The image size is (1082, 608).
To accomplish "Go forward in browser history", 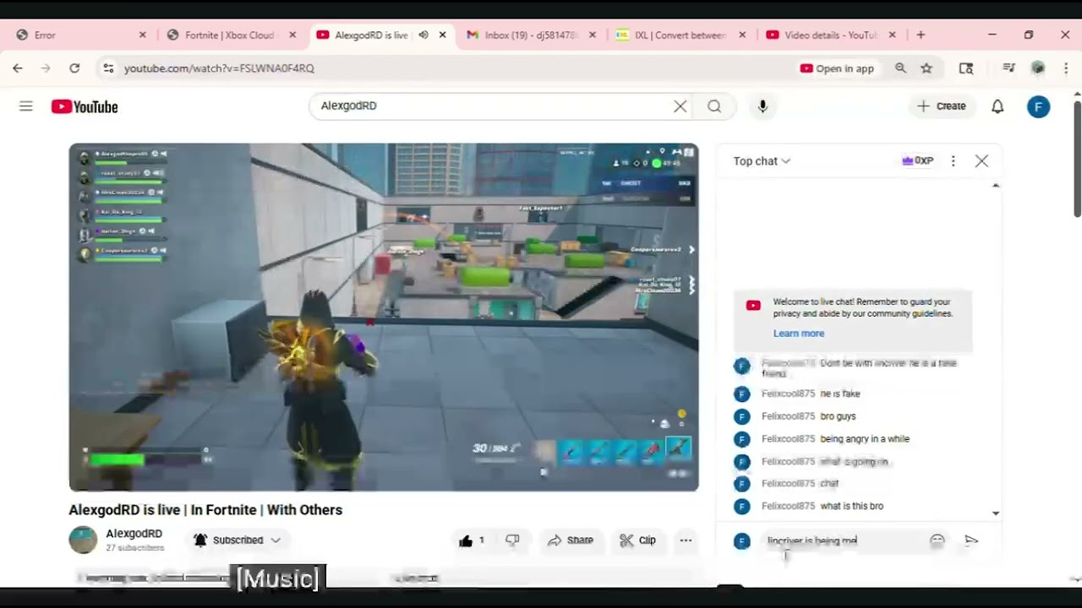I will [x=46, y=68].
